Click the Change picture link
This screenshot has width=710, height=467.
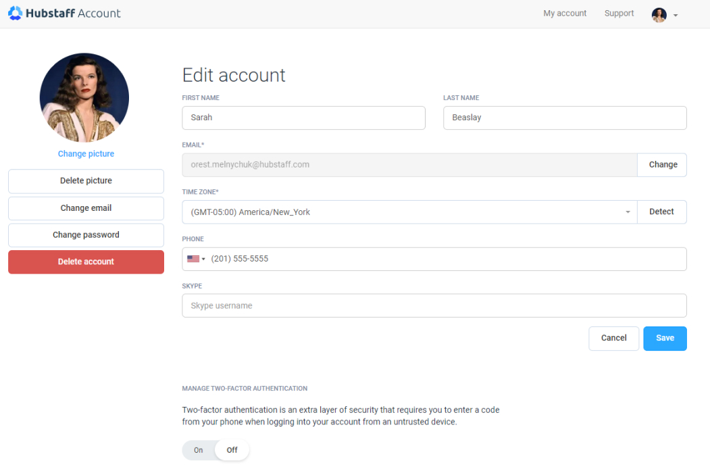[x=86, y=153]
